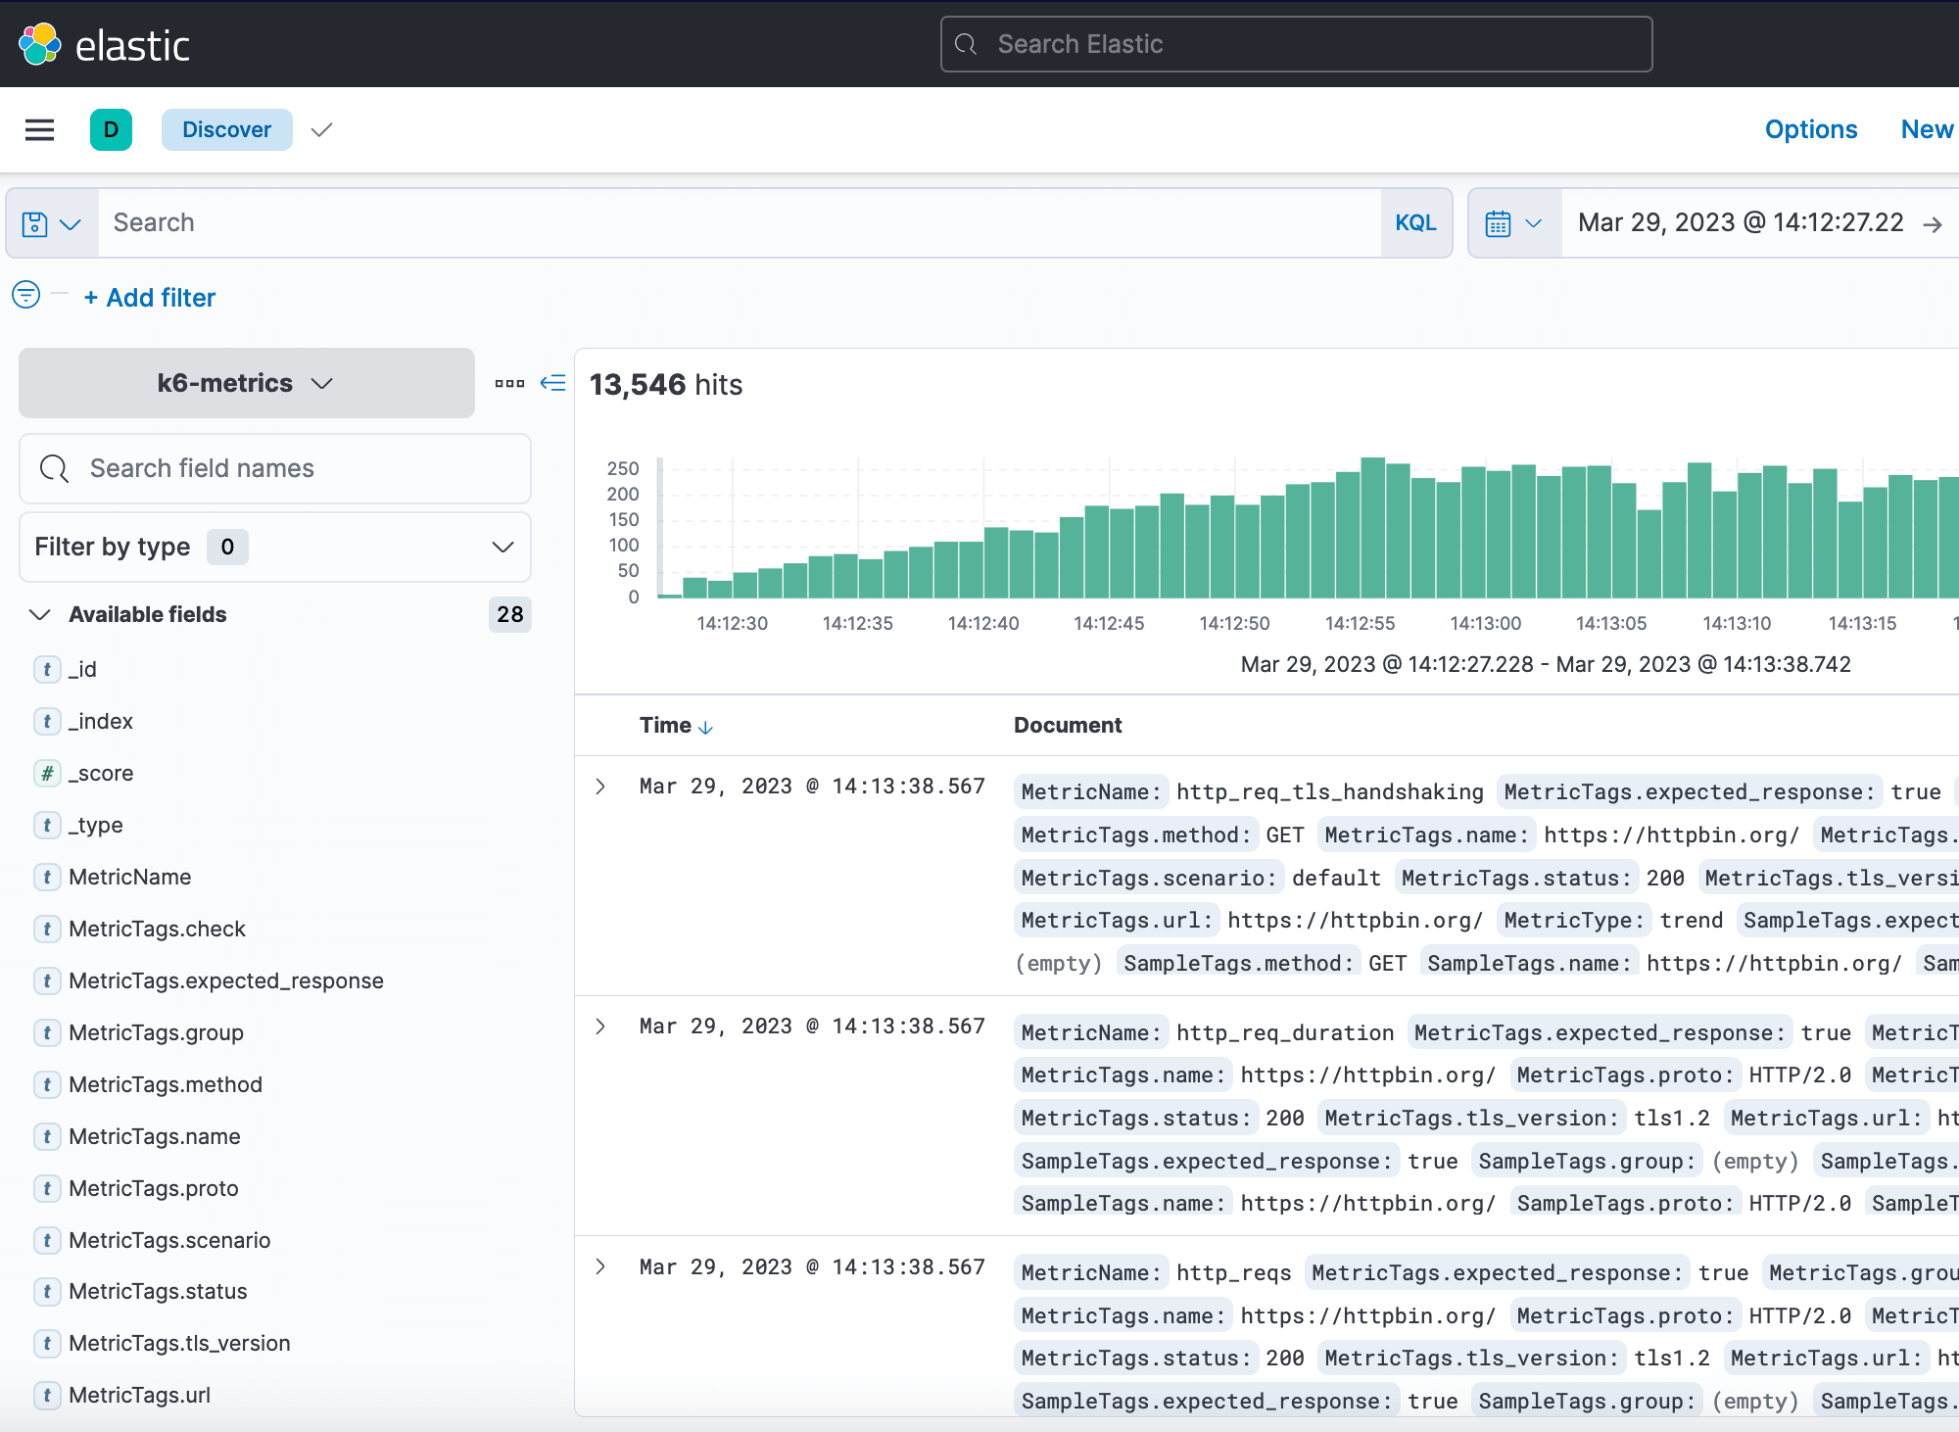Image resolution: width=1959 pixels, height=1432 pixels.
Task: Switch query language using the KQL toggle
Action: (x=1415, y=222)
